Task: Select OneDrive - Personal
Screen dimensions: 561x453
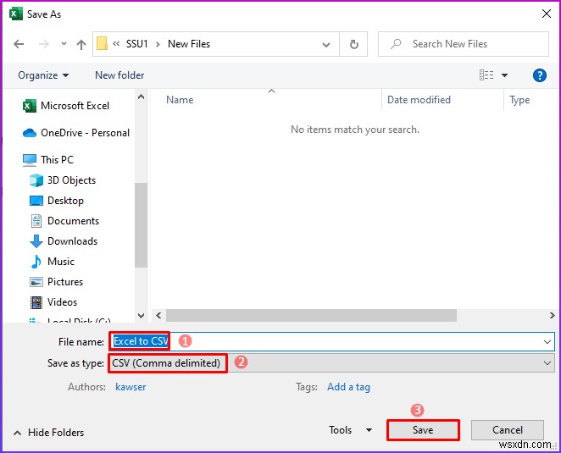Action: (85, 133)
